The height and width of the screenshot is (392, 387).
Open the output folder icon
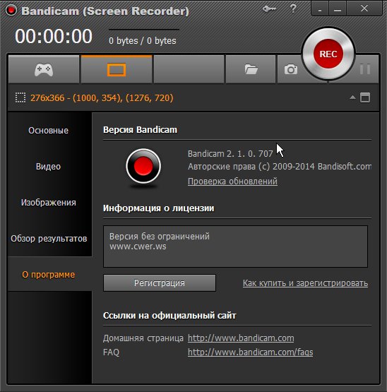coord(251,70)
